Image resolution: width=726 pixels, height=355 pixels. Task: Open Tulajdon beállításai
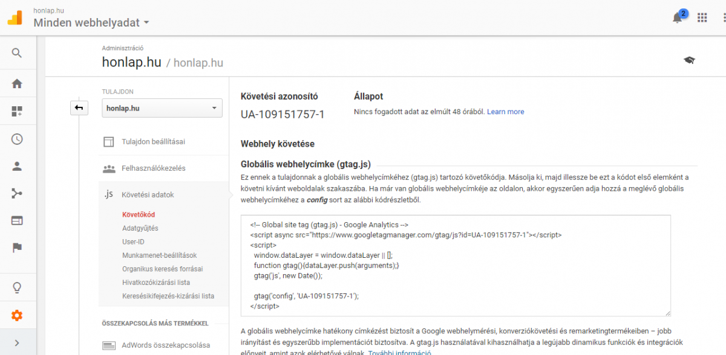tap(154, 142)
